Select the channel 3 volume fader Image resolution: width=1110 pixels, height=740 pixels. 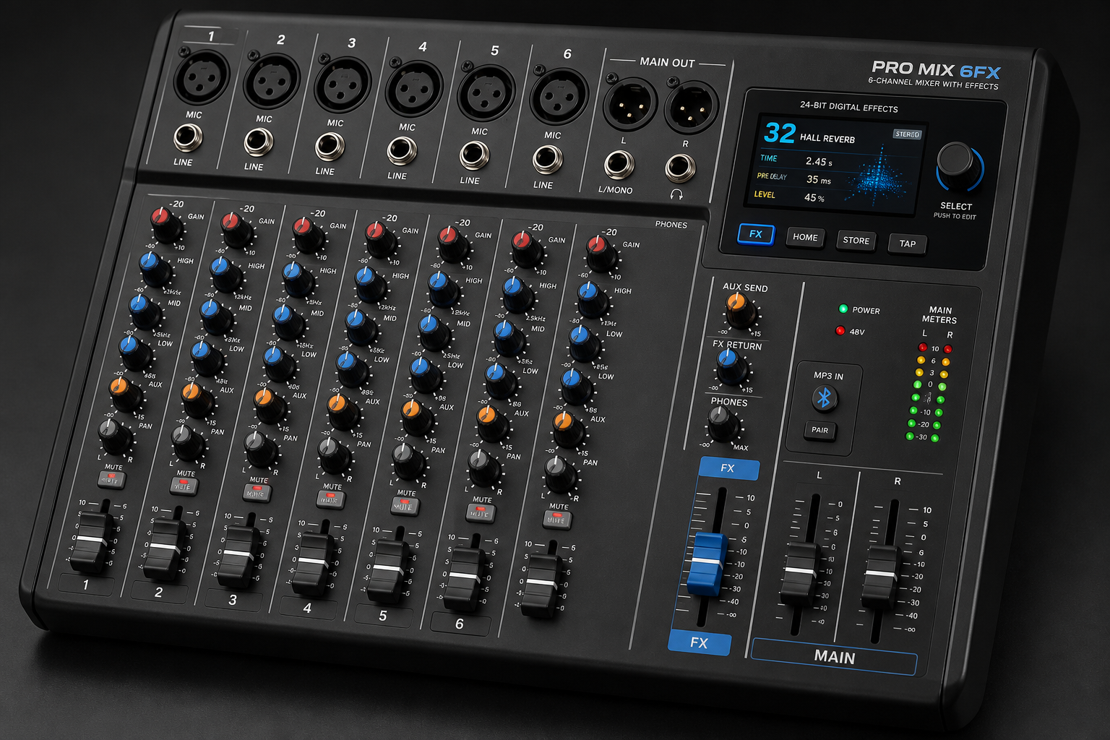(238, 556)
